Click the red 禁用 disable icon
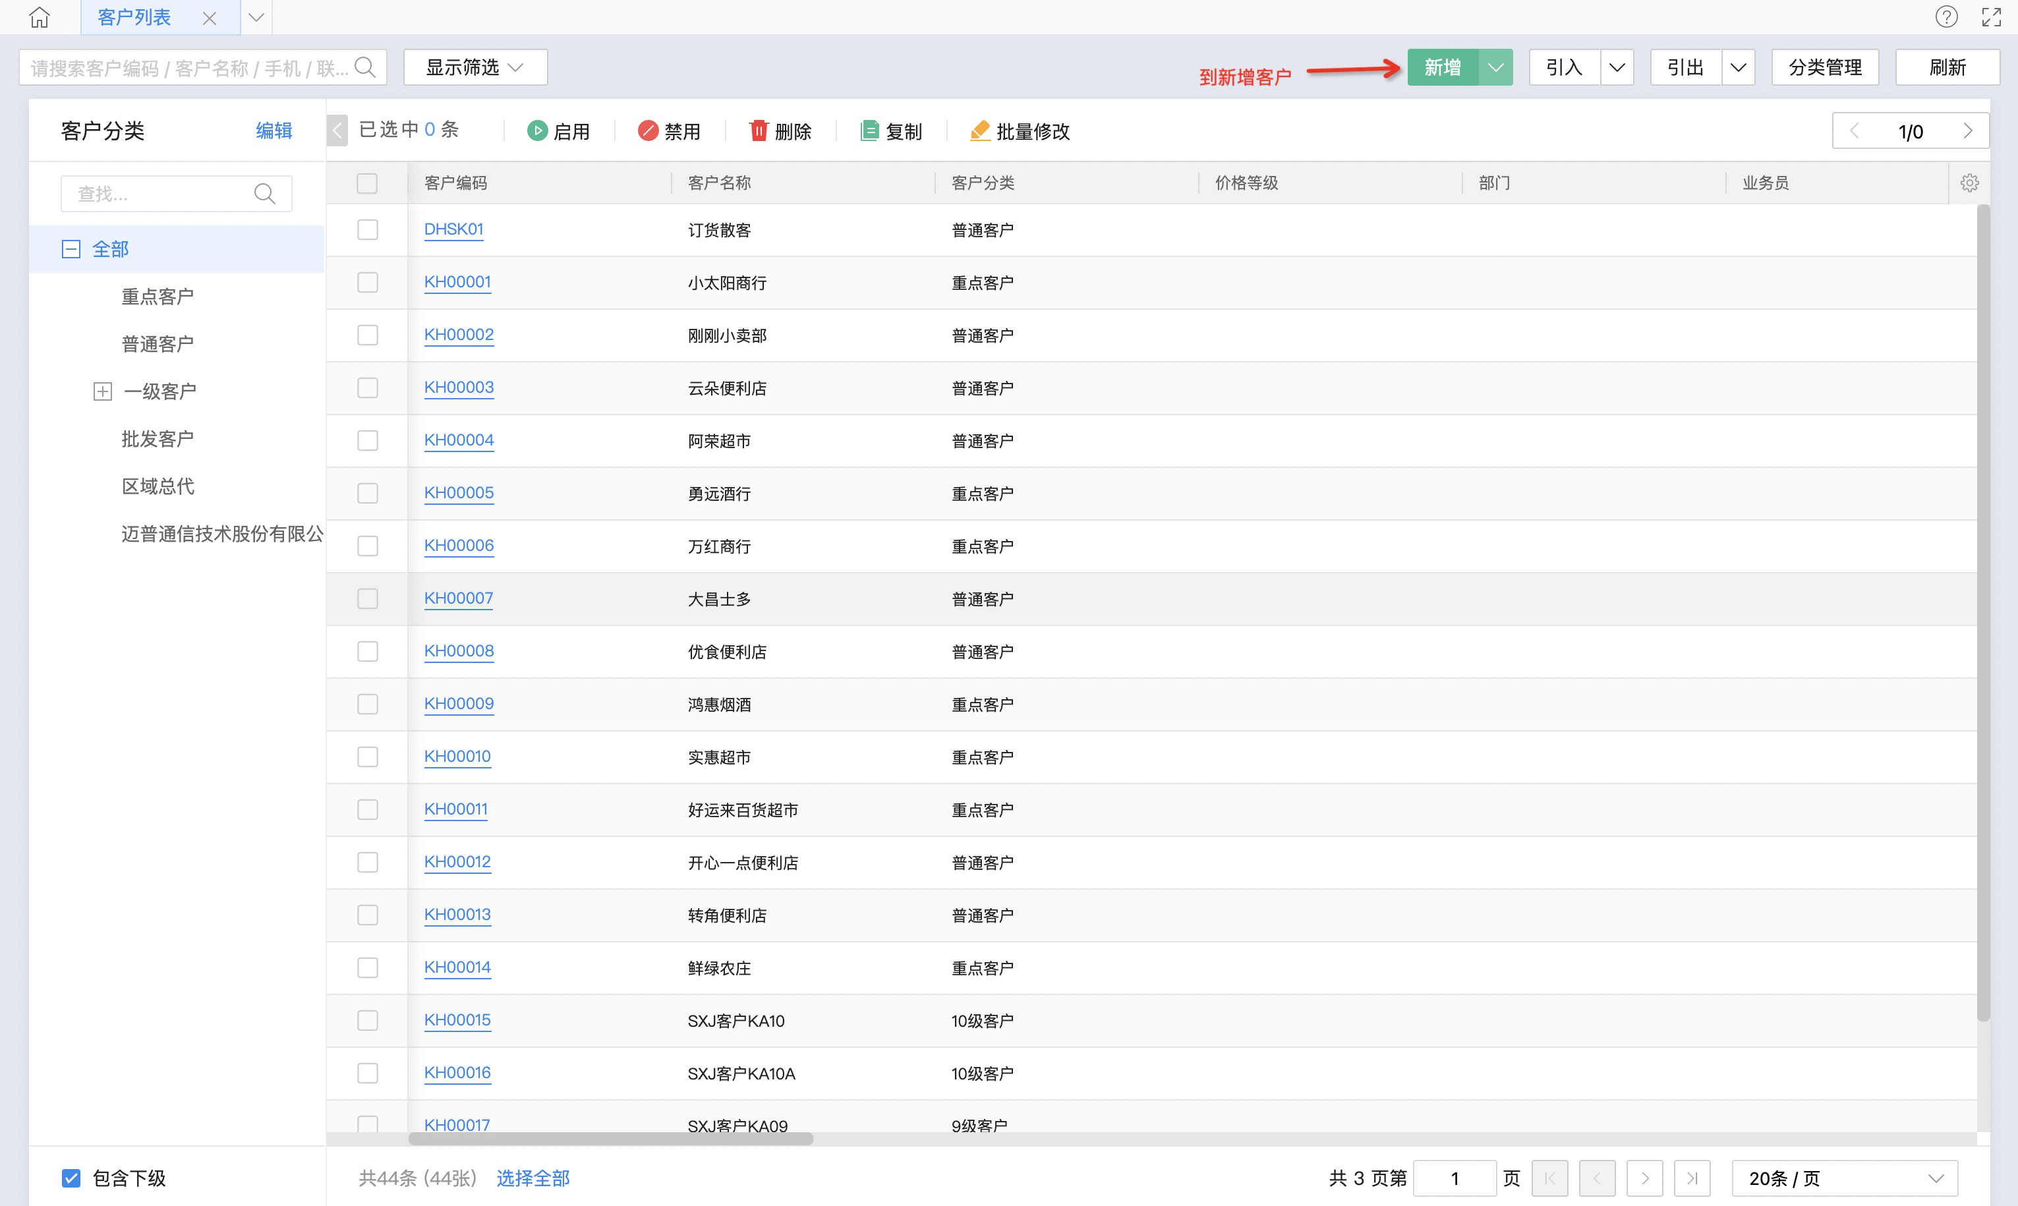 648,131
